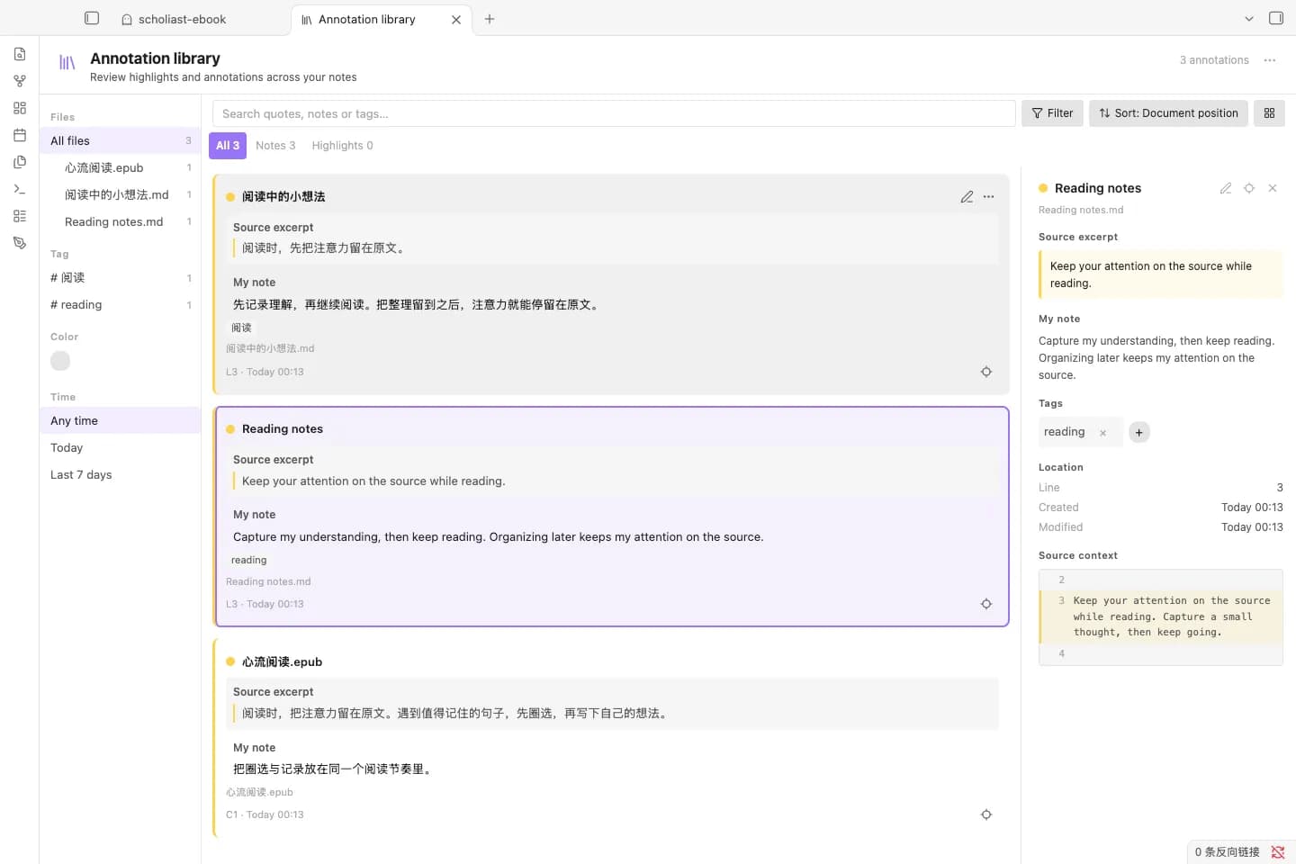
Task: Remove the reading tag chip
Action: tap(1102, 433)
